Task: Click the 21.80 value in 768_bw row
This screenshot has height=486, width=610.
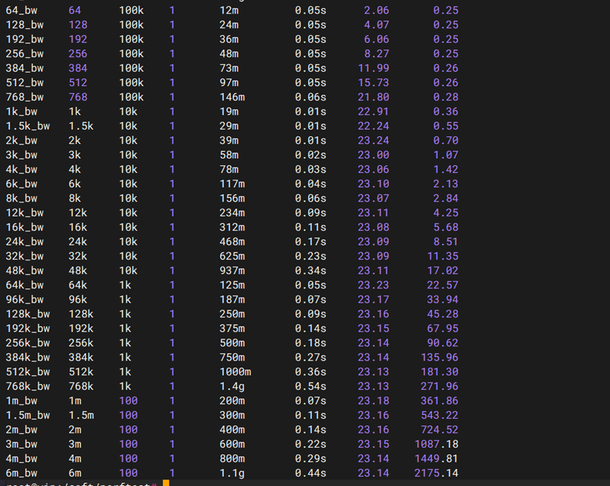Action: [x=373, y=97]
